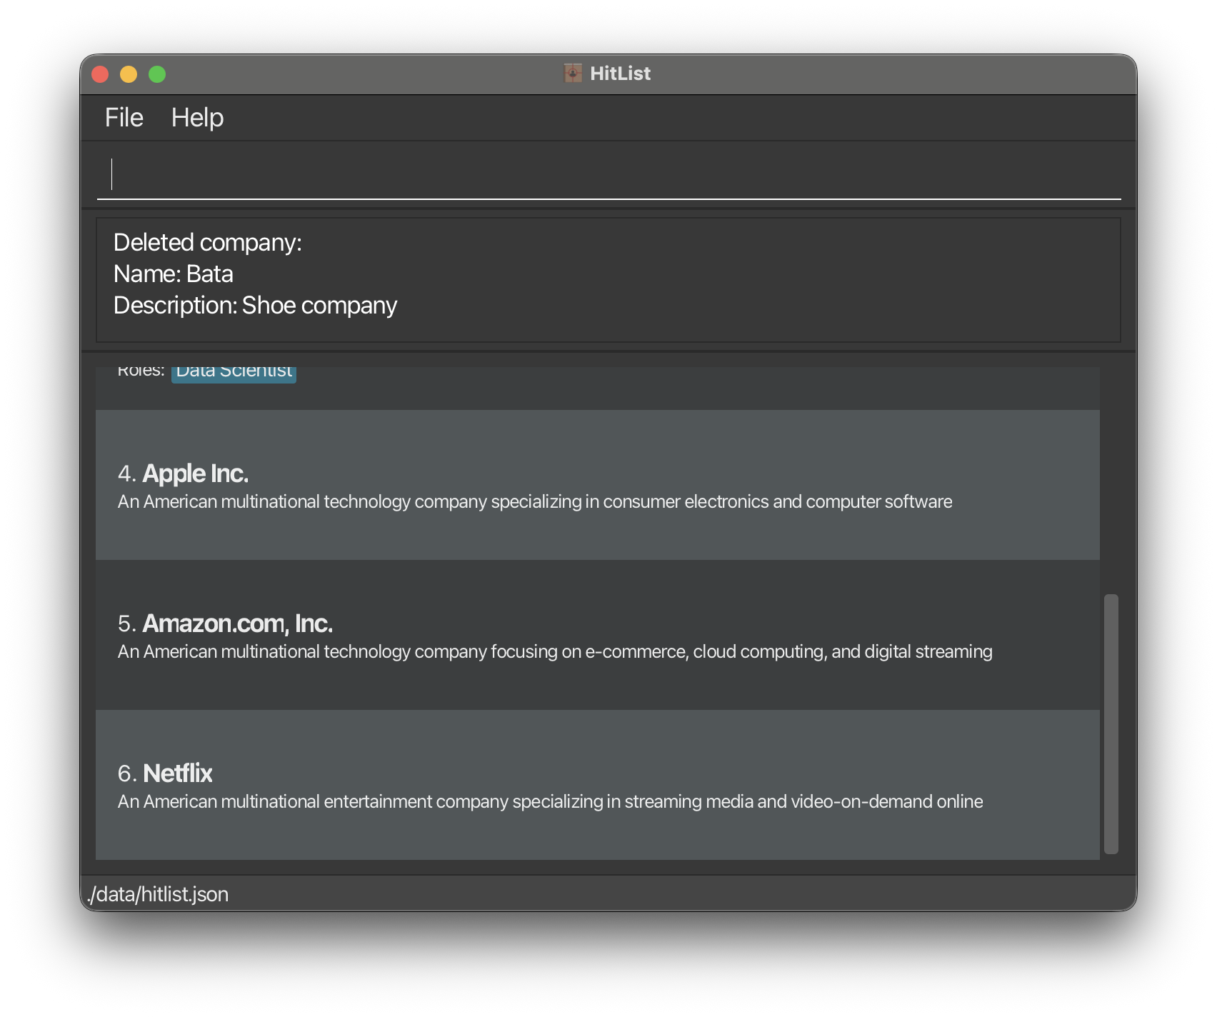Close the HitList window

pos(100,74)
